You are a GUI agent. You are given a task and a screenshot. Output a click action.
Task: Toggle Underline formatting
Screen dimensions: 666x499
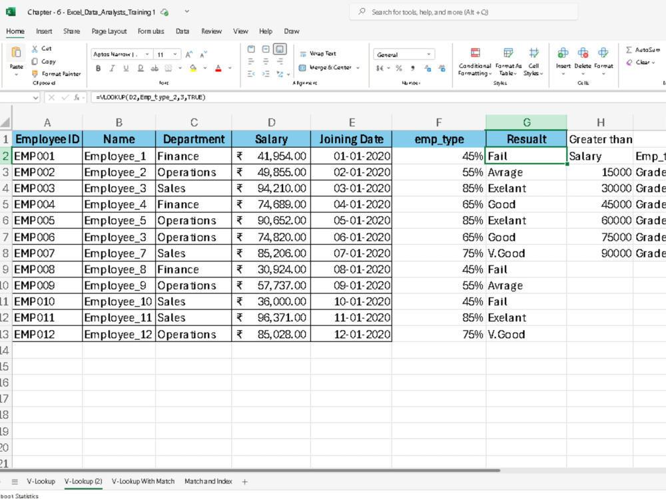pyautogui.click(x=126, y=69)
